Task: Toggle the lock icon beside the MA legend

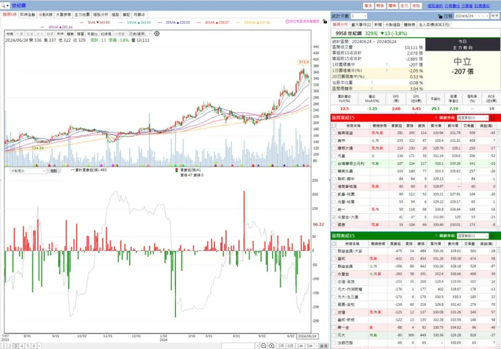Action: pyautogui.click(x=325, y=22)
